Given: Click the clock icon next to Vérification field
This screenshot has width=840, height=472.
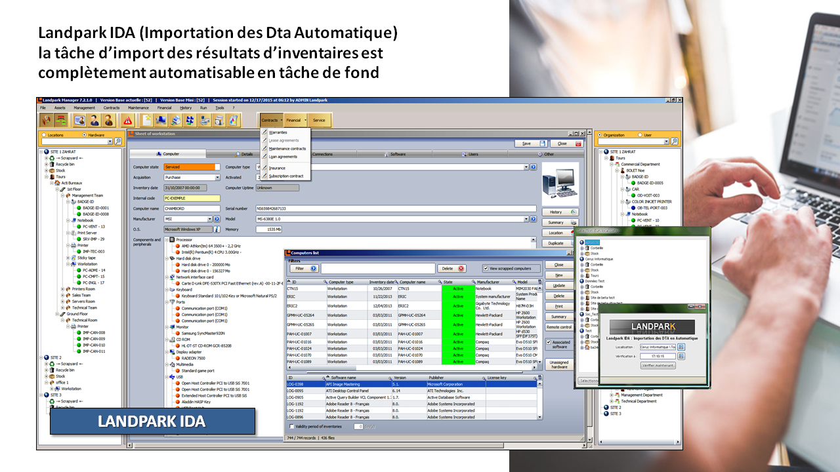Looking at the screenshot, I should pos(681,356).
